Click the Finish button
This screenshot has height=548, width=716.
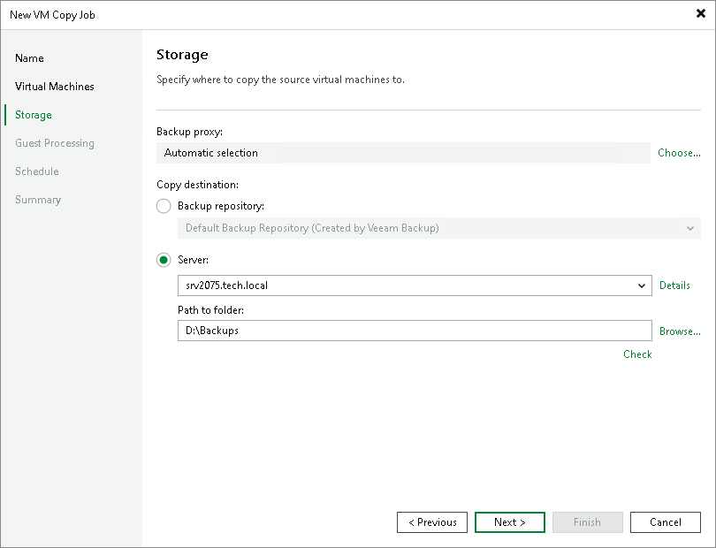click(587, 522)
